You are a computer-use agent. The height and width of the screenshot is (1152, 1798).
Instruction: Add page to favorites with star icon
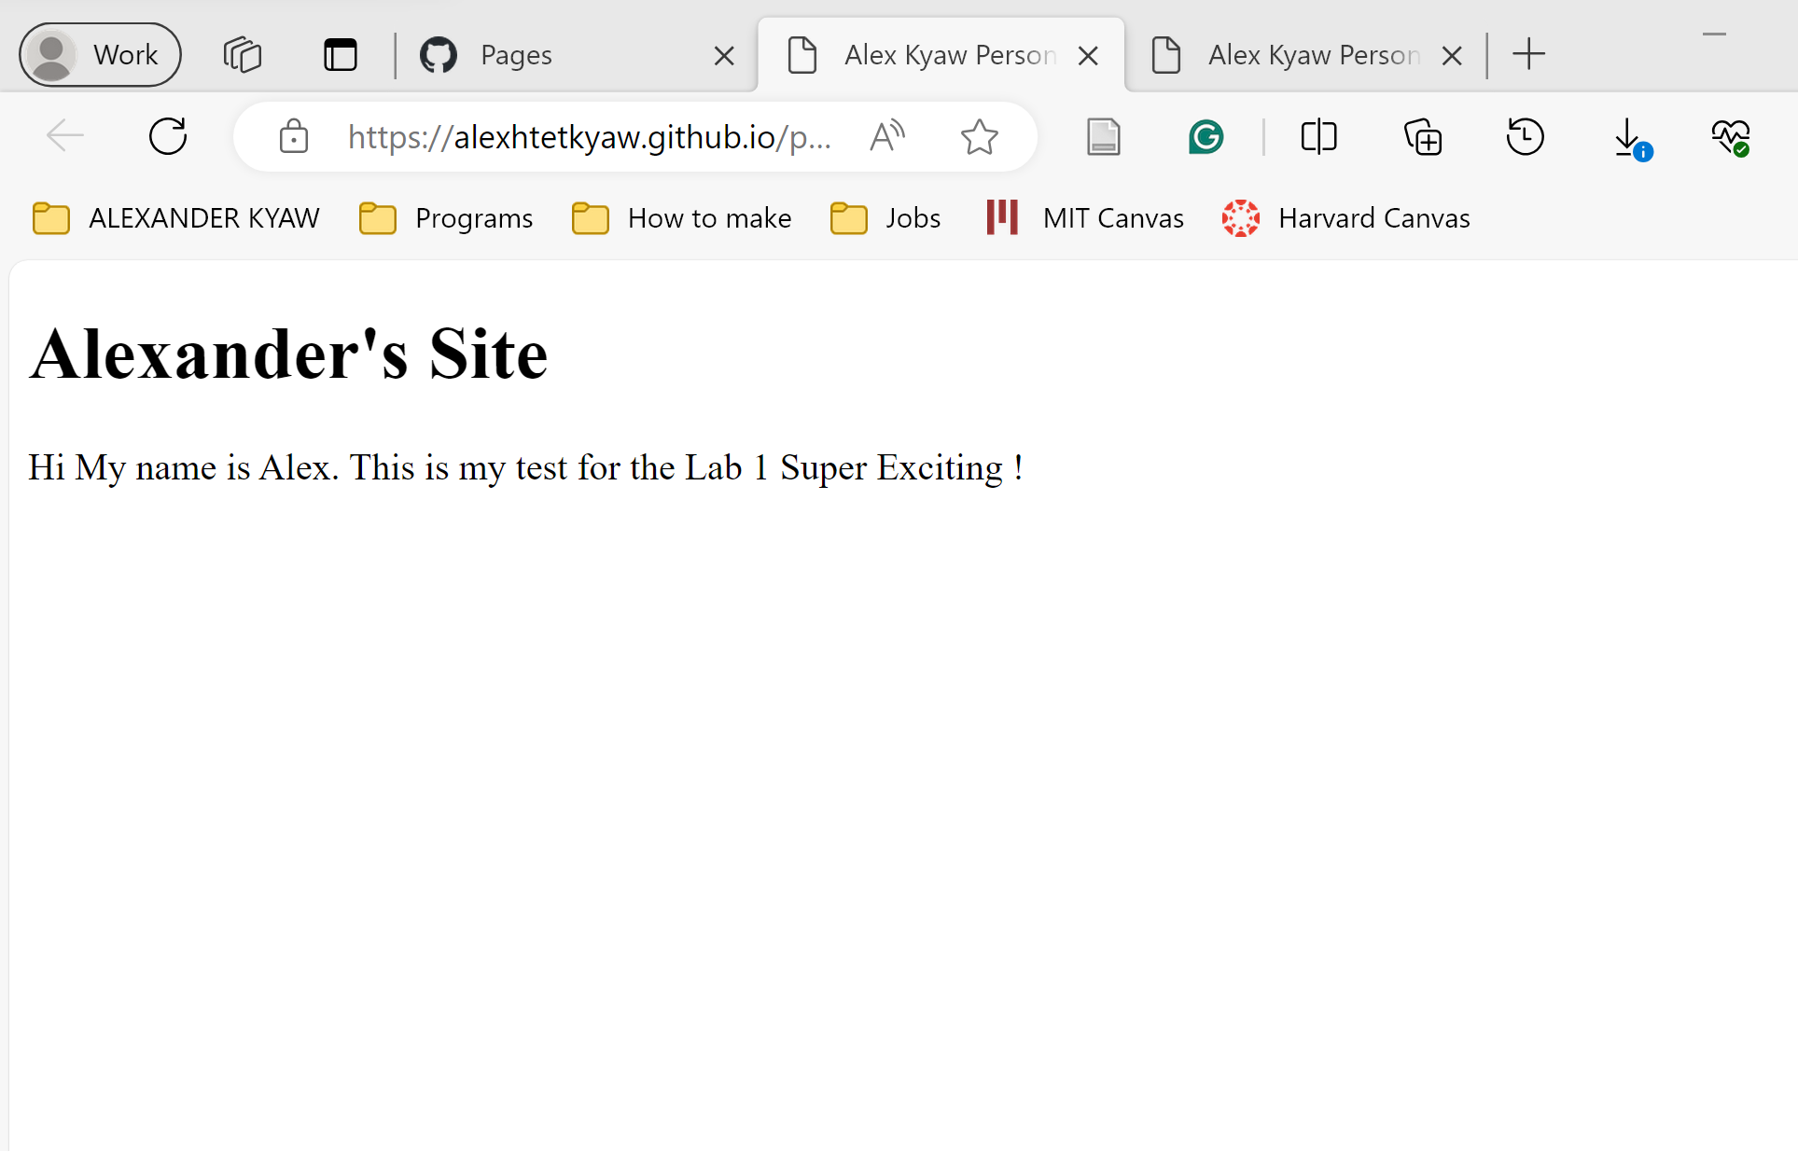[x=979, y=137]
